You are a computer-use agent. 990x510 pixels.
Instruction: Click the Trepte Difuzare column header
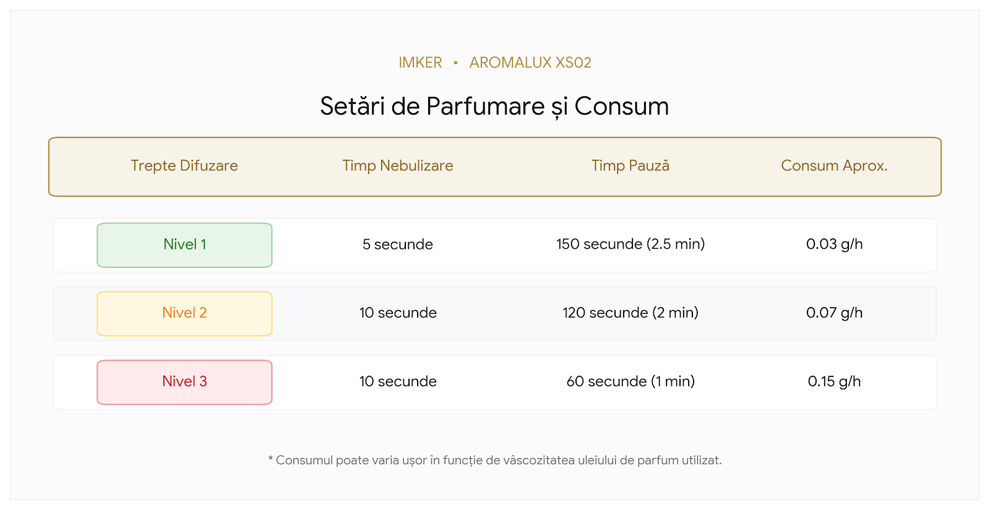(x=184, y=166)
